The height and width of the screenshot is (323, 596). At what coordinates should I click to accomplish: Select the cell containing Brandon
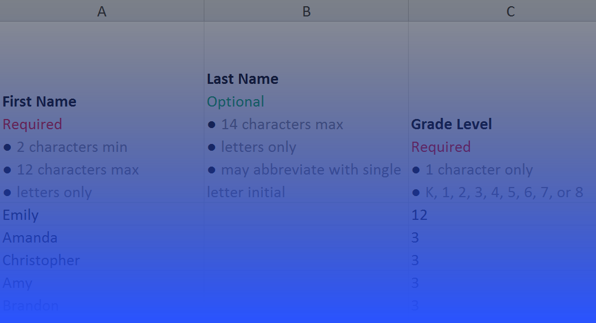coord(102,305)
